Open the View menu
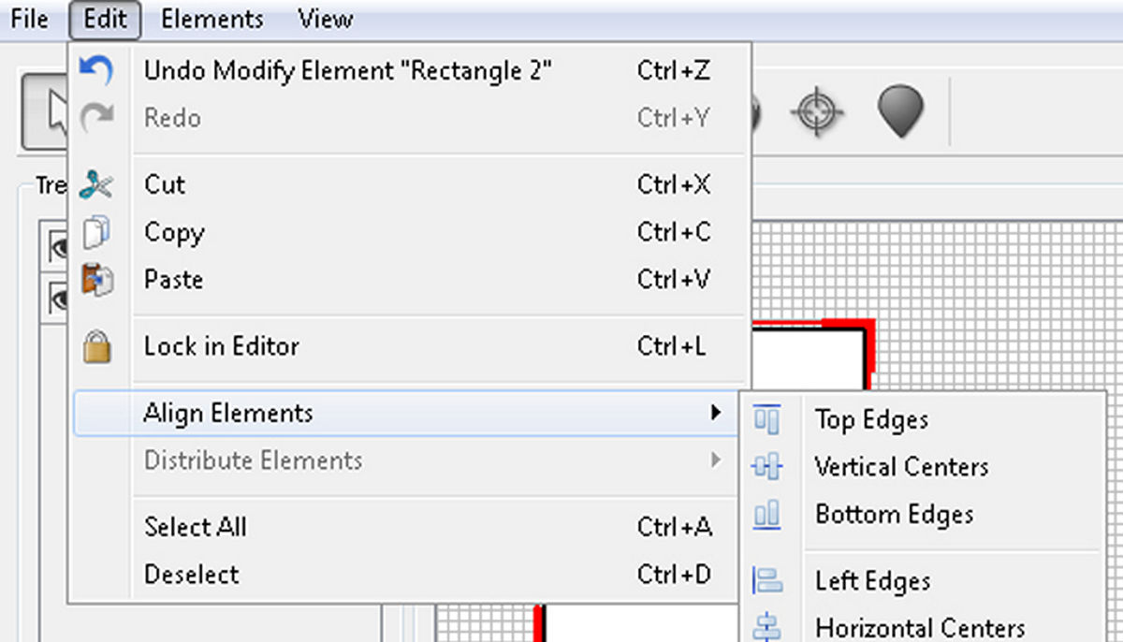 (x=326, y=19)
